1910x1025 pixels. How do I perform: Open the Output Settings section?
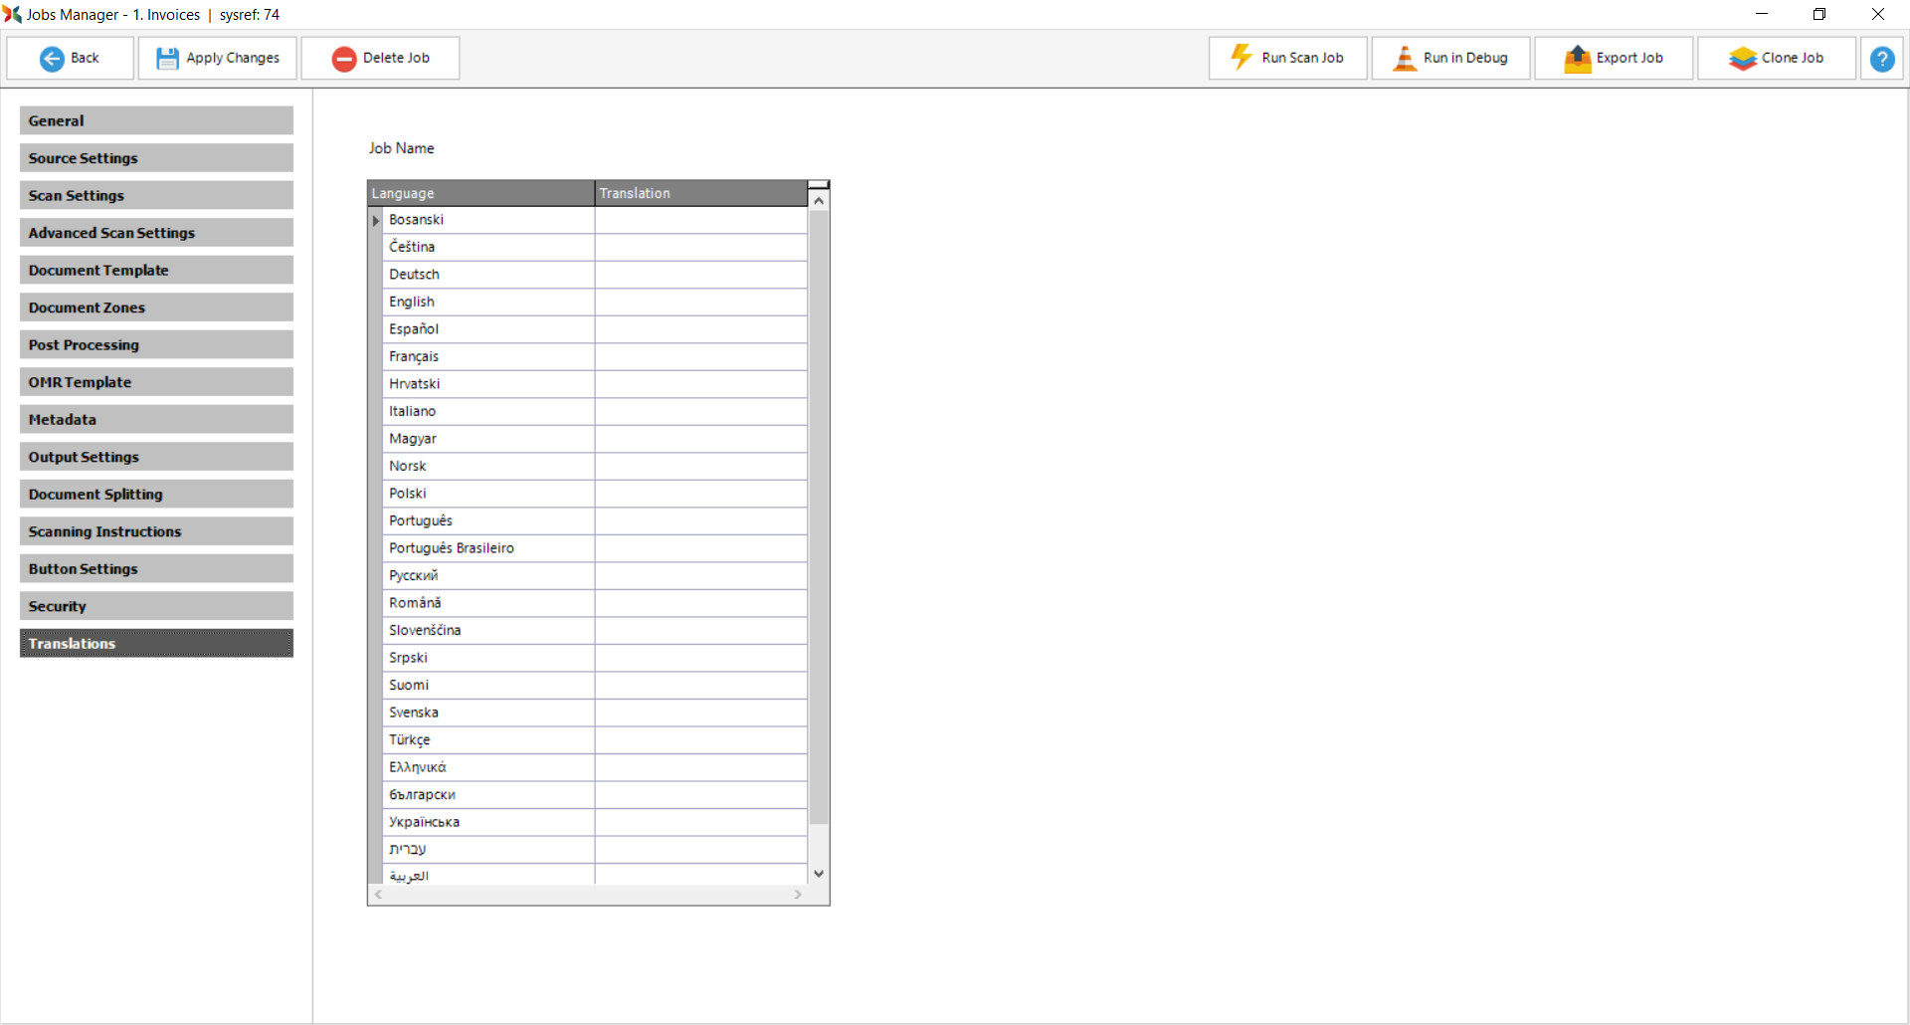tap(156, 457)
